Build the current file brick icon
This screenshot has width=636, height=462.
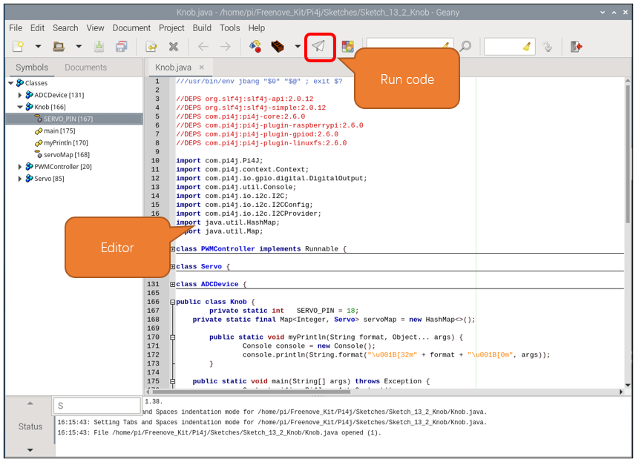278,47
